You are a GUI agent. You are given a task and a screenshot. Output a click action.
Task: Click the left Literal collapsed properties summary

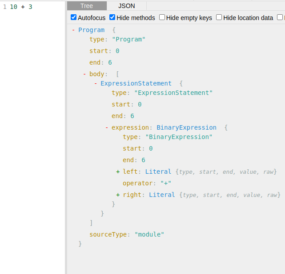pos(226,172)
